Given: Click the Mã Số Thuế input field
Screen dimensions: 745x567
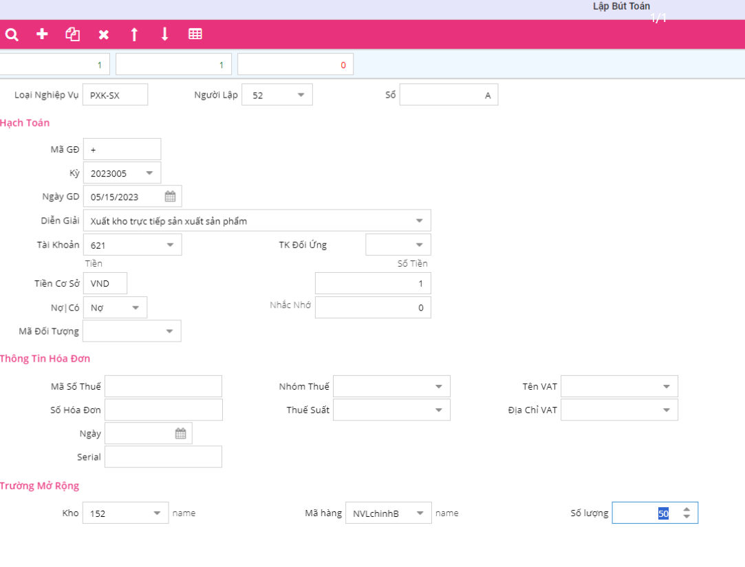Looking at the screenshot, I should [x=163, y=387].
